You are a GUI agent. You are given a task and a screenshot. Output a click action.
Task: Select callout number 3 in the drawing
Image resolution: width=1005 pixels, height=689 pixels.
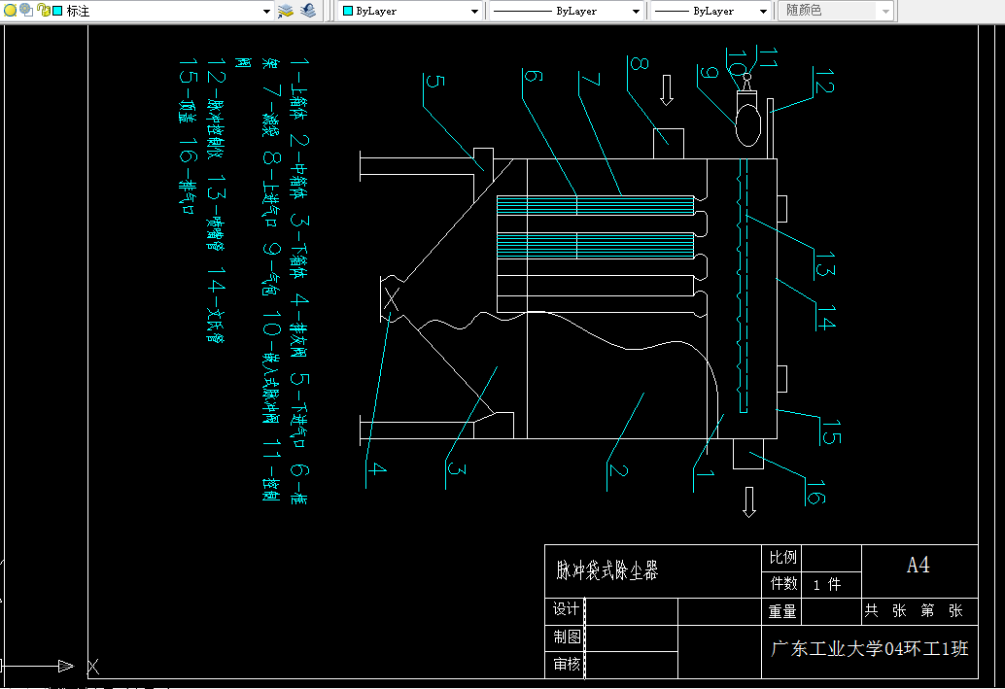point(457,469)
